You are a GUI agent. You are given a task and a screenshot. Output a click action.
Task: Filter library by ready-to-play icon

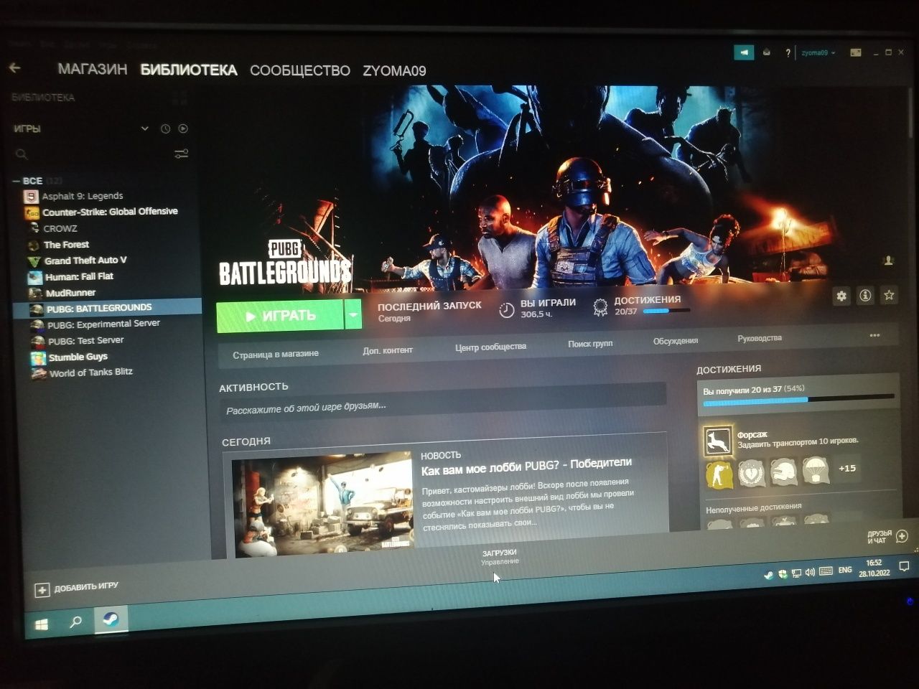pos(183,128)
